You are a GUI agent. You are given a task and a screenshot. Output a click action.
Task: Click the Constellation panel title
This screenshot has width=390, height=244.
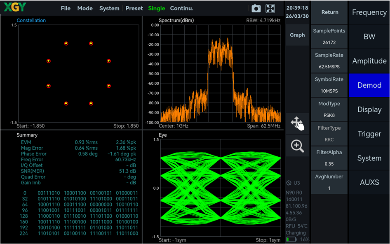(31, 20)
